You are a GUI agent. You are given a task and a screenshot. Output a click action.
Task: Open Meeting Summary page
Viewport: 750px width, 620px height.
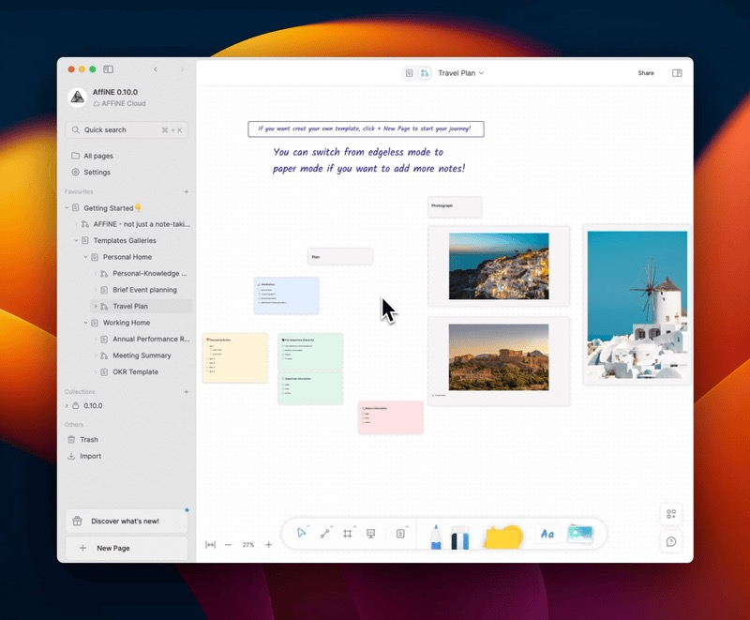coord(142,355)
